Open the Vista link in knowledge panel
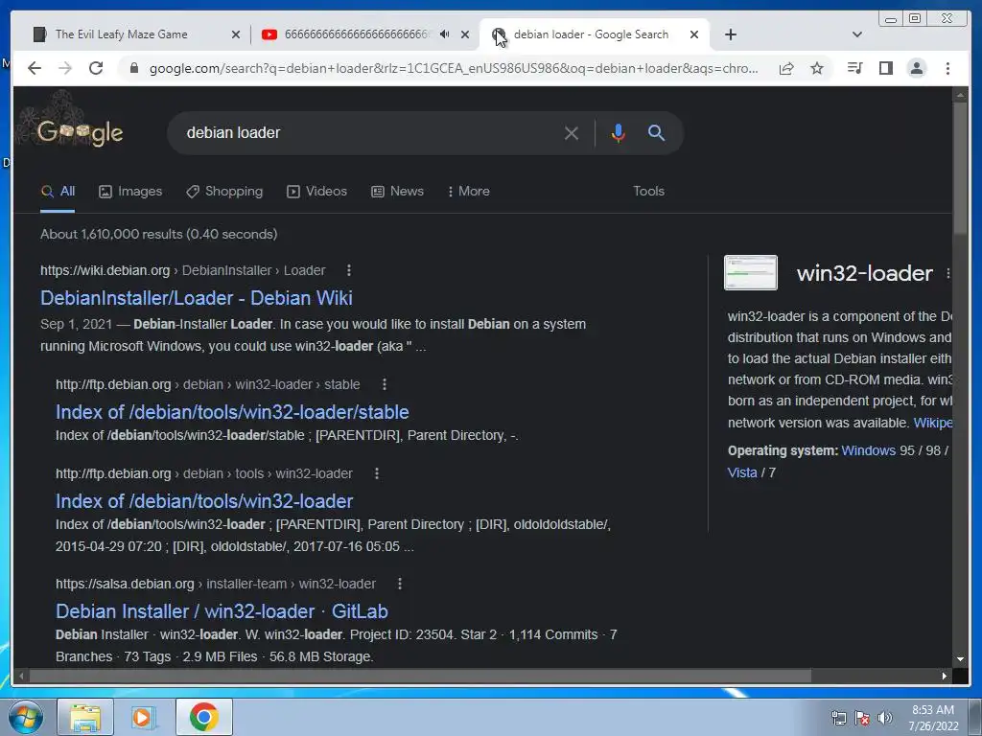 click(x=742, y=472)
